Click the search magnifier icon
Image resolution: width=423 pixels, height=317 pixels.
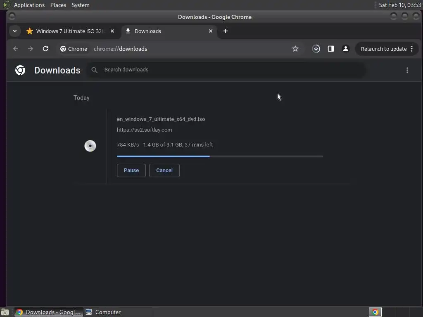pyautogui.click(x=94, y=70)
